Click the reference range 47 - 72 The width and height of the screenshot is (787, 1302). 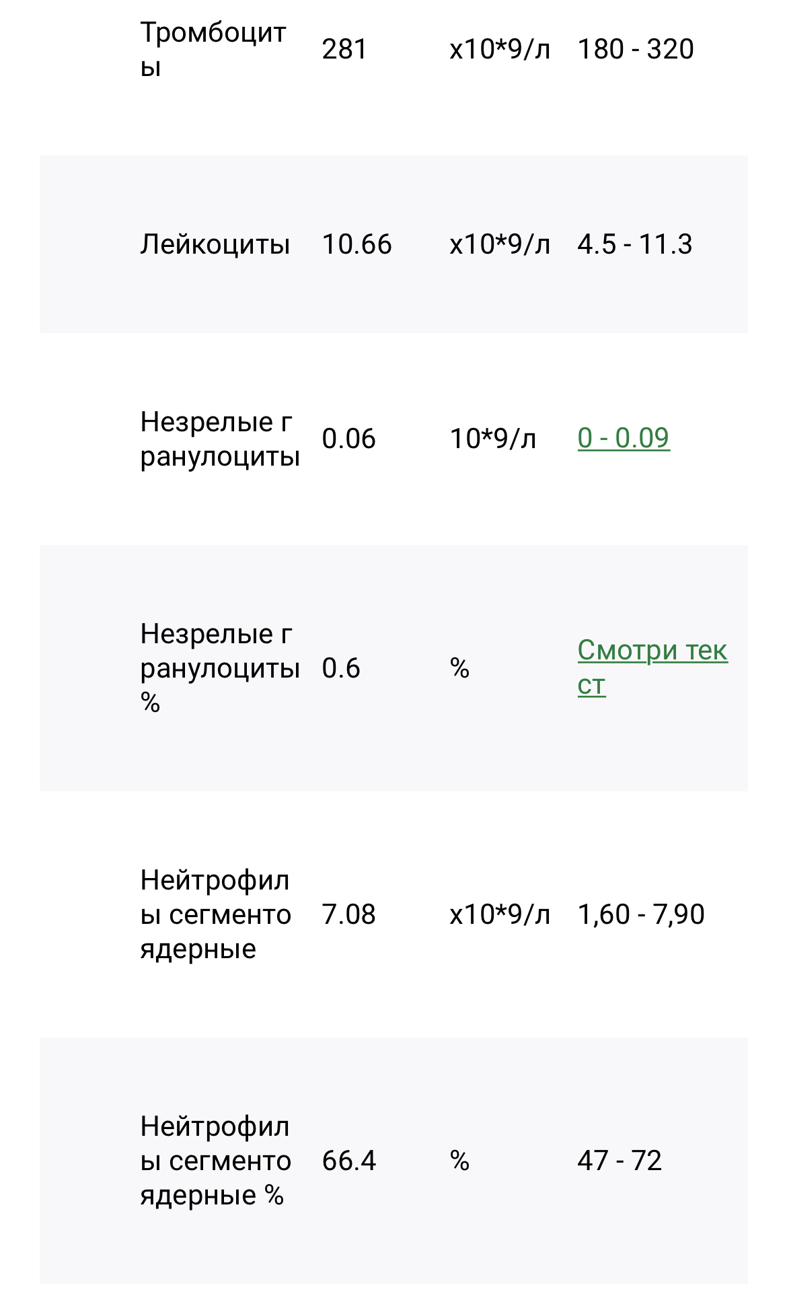(620, 1161)
